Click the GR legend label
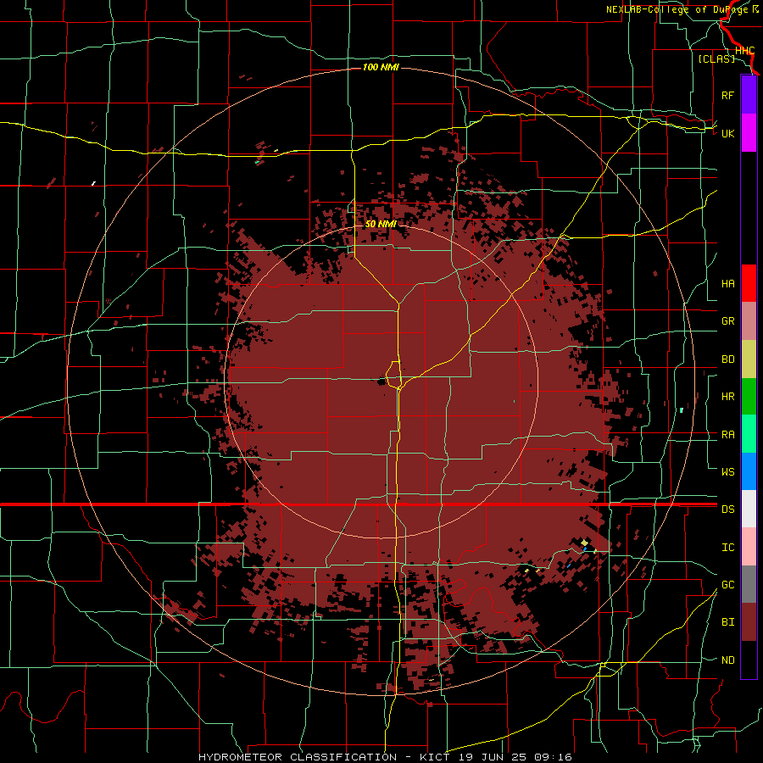The image size is (763, 763). [x=727, y=321]
